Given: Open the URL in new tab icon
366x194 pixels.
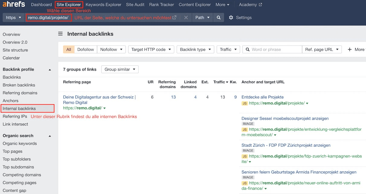Looking at the screenshot, I should click(x=175, y=17).
